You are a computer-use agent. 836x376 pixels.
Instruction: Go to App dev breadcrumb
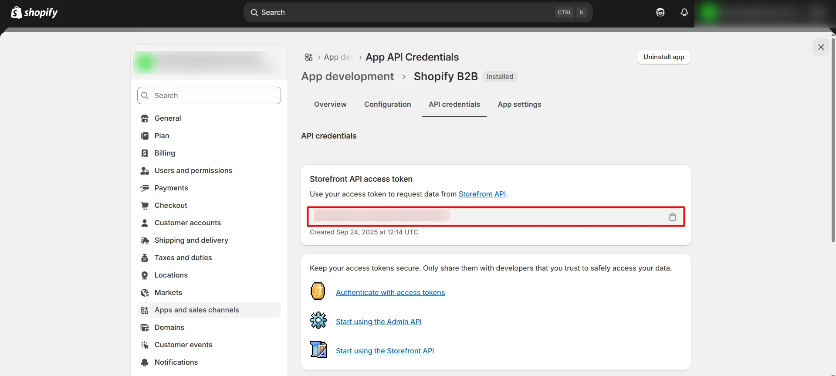(338, 57)
